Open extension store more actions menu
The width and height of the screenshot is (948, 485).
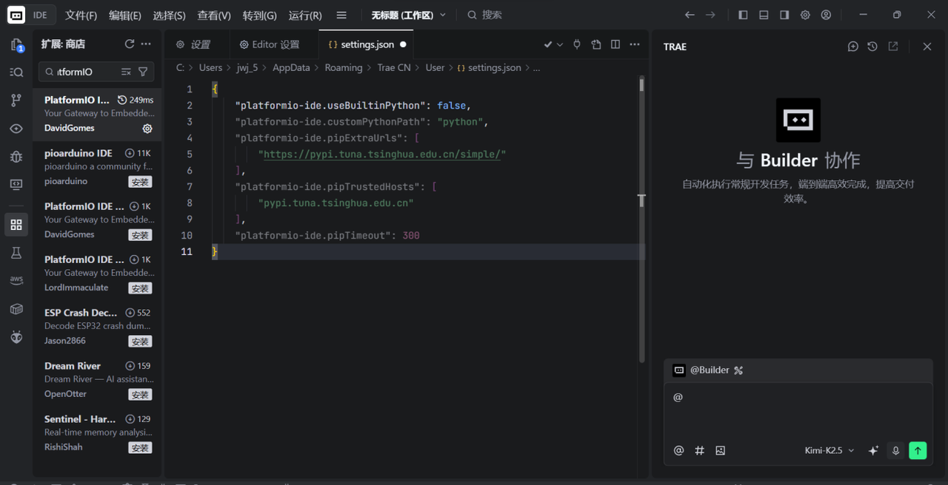(146, 44)
